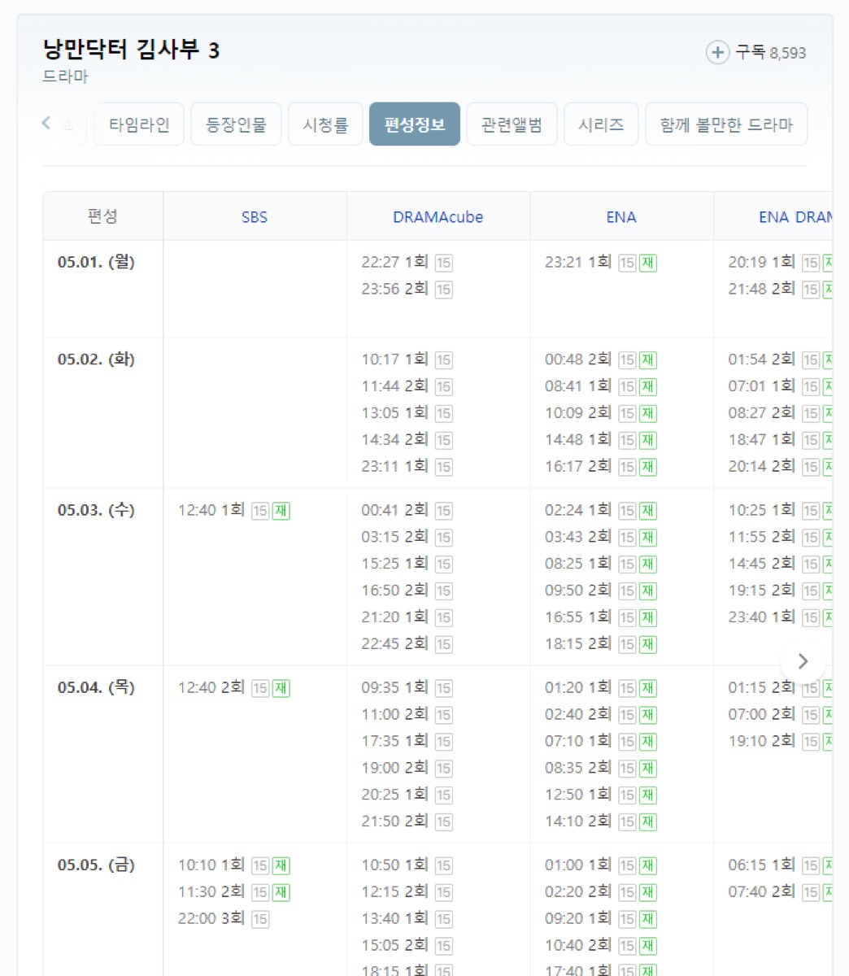
Task: Click the 재 rerun badge beside ENA 23:21
Action: coord(648,263)
